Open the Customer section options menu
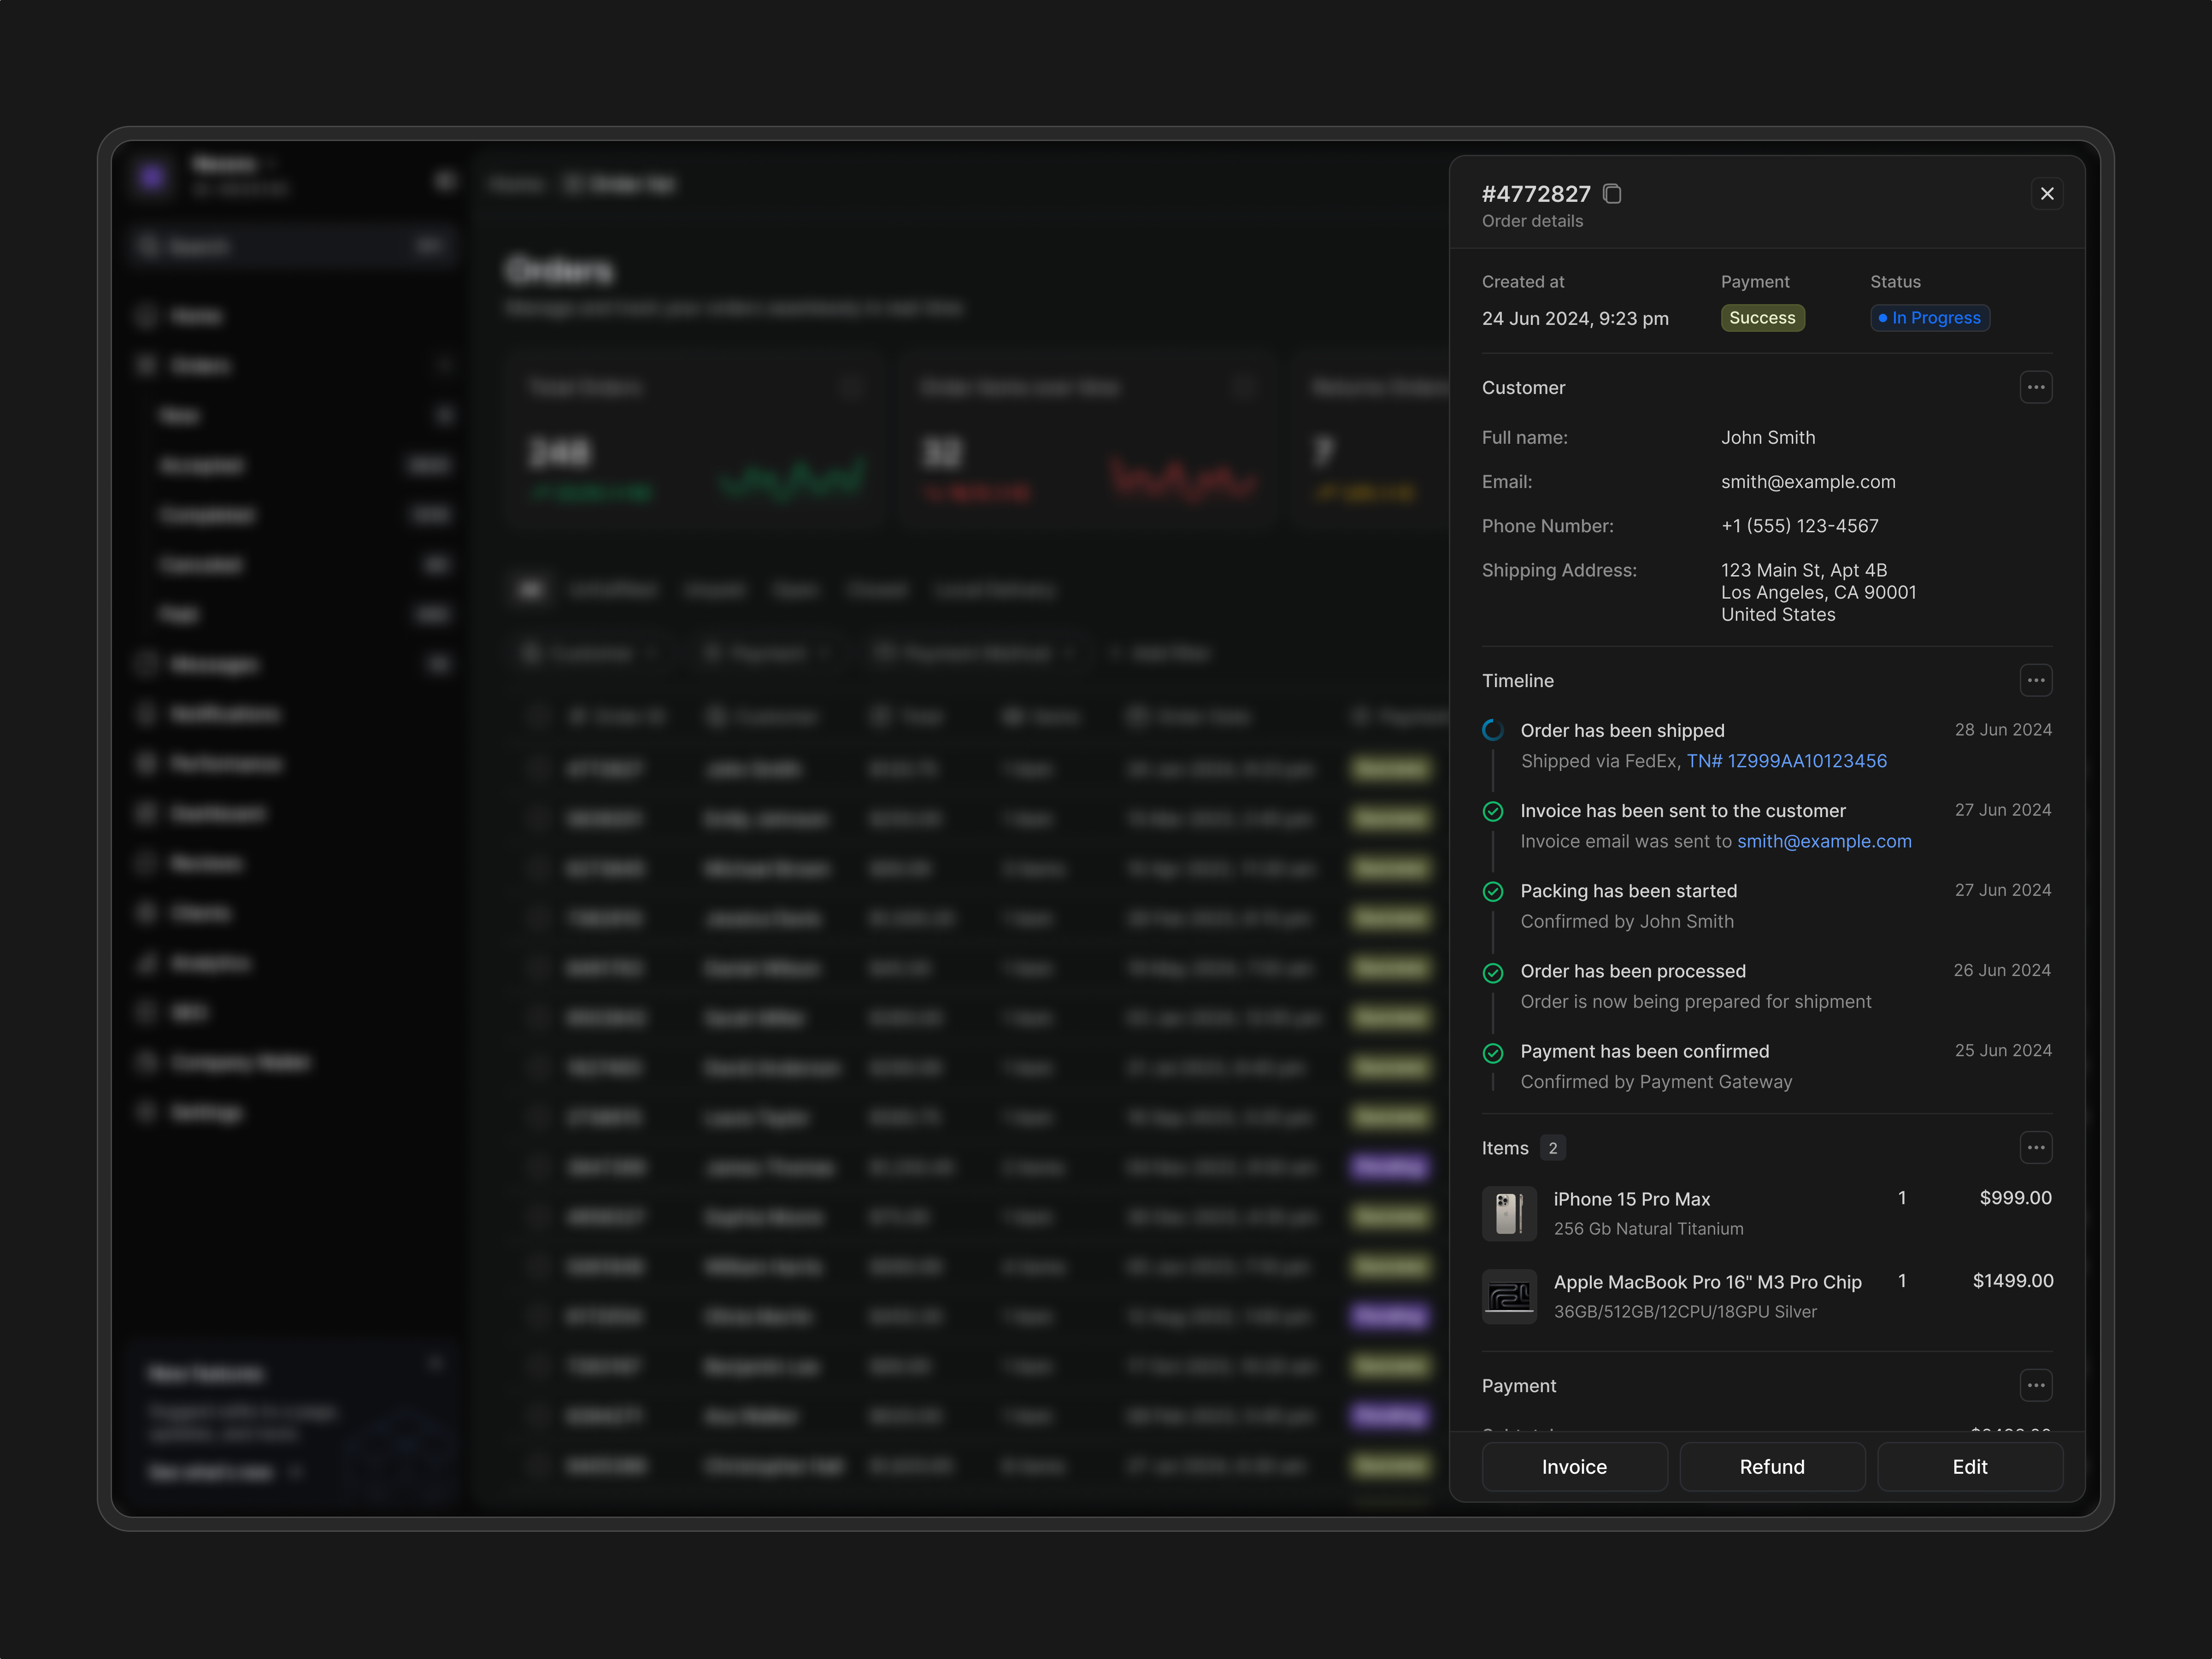Screen dimensions: 2212x1659 2036,387
